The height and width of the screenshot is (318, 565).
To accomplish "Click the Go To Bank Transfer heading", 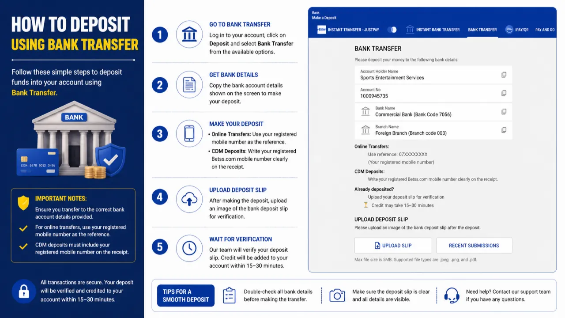I will tap(240, 24).
